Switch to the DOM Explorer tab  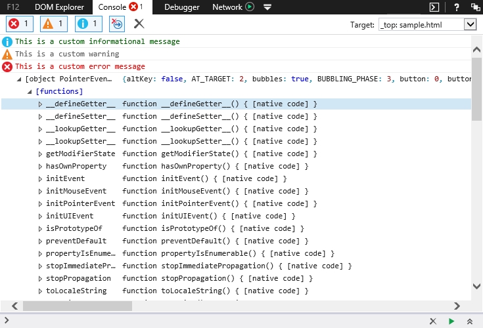point(58,7)
